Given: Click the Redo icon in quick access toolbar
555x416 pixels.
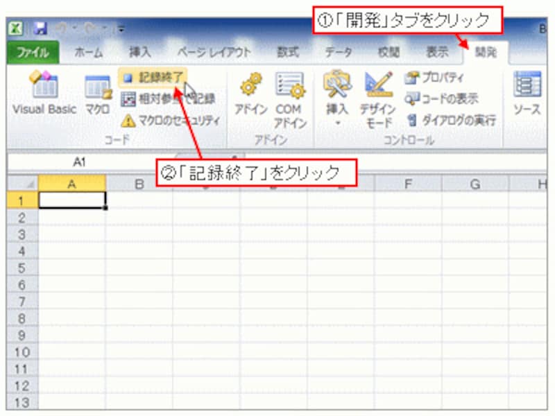Looking at the screenshot, I should (x=91, y=28).
